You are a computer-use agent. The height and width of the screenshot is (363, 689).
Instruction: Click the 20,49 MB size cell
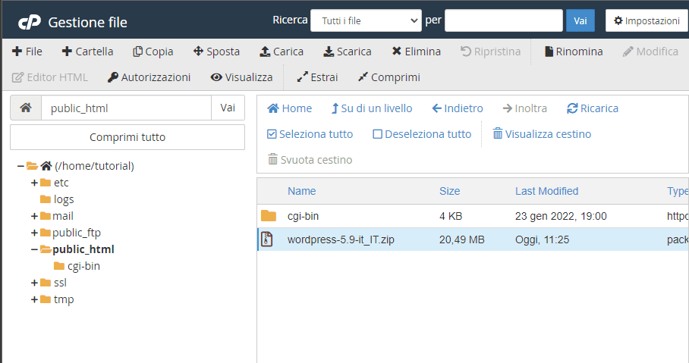(x=462, y=239)
